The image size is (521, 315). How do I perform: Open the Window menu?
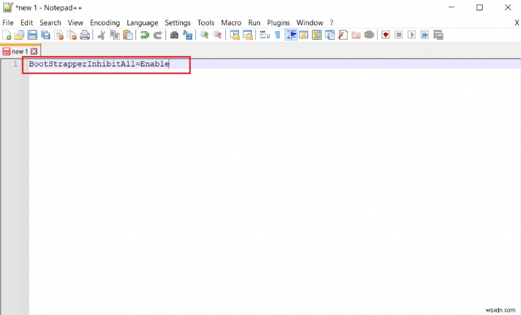click(x=310, y=23)
